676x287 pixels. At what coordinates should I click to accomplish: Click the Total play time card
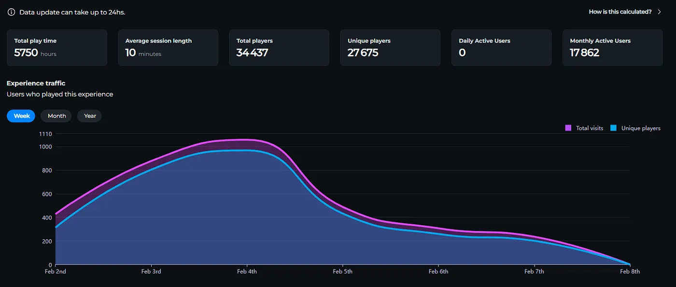pyautogui.click(x=57, y=48)
